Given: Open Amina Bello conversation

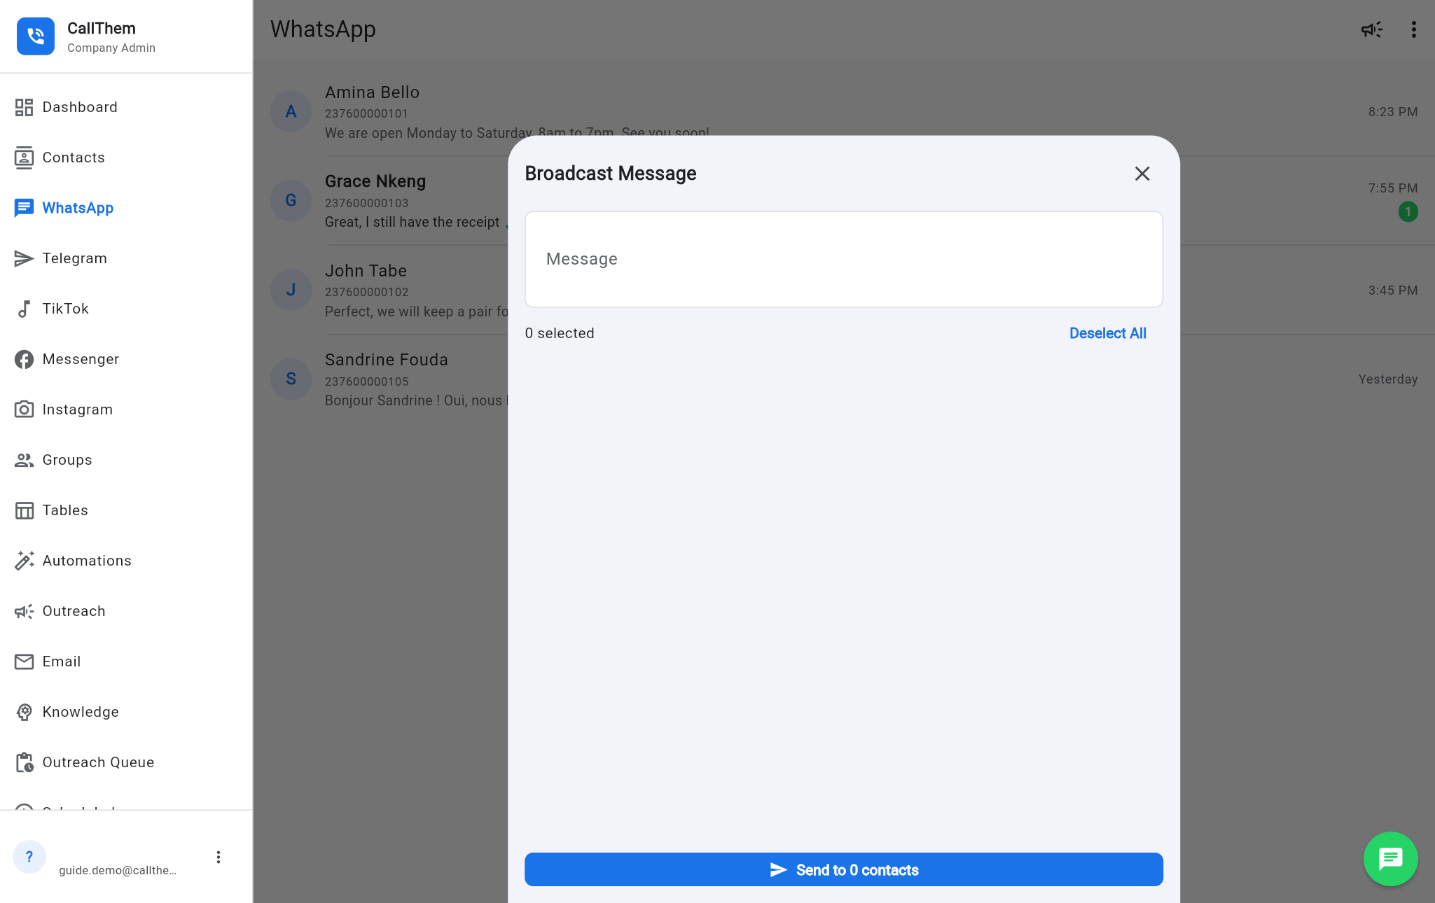Looking at the screenshot, I should pos(844,111).
